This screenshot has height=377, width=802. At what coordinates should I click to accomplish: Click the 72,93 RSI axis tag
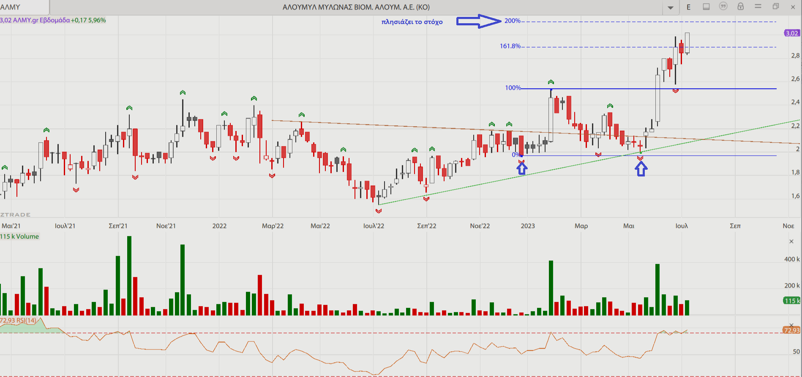791,330
